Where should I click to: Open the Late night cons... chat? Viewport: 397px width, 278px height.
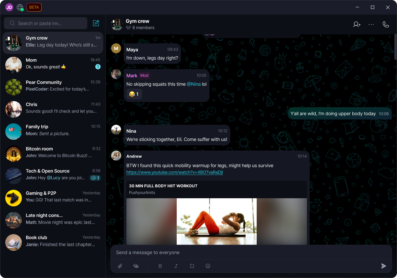pyautogui.click(x=53, y=220)
